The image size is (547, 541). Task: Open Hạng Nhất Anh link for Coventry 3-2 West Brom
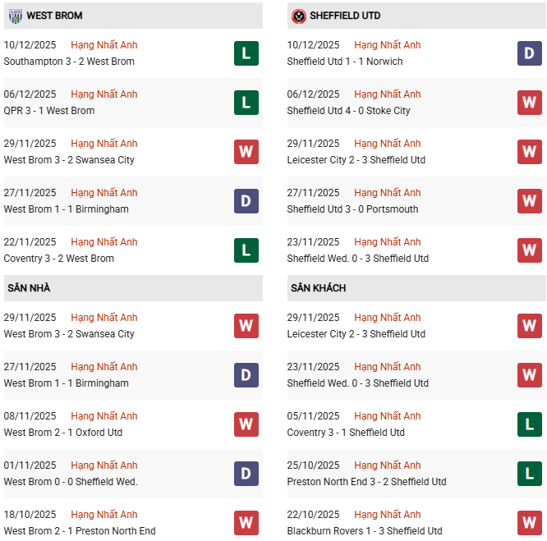pos(104,242)
